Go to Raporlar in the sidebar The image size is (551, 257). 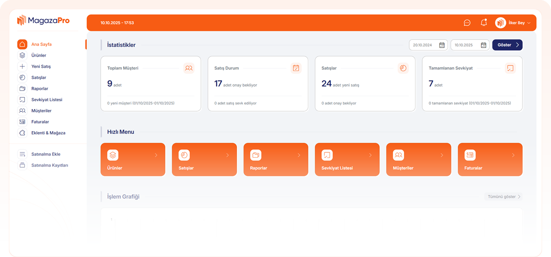pyautogui.click(x=40, y=89)
